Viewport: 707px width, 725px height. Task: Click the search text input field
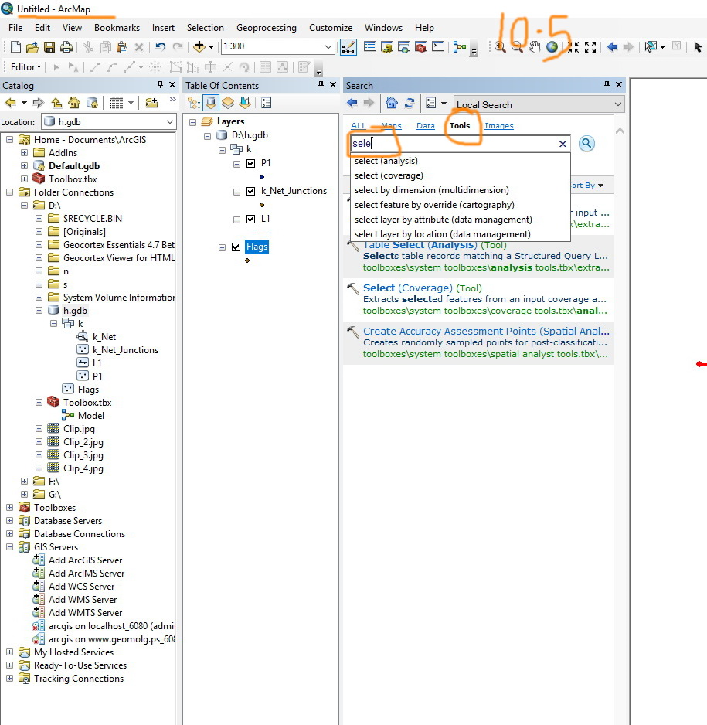click(456, 144)
